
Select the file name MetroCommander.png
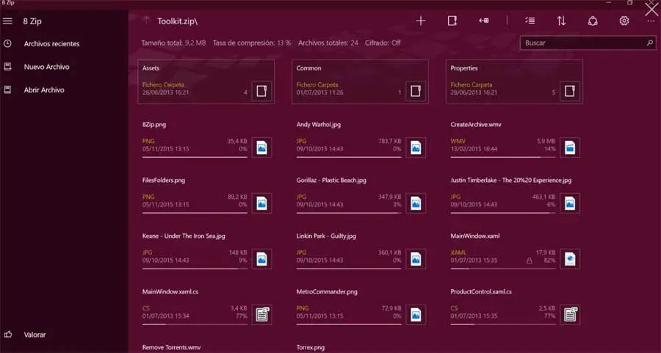327,291
